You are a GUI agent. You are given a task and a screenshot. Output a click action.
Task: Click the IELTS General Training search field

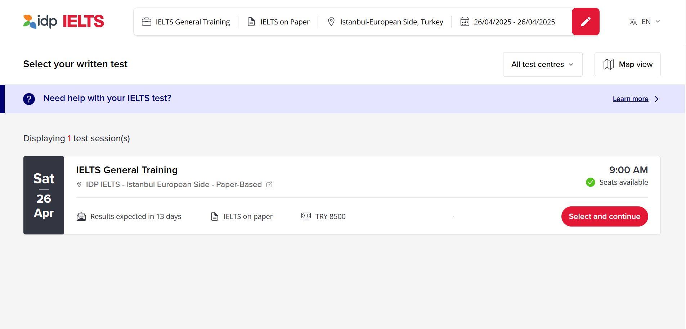point(186,22)
